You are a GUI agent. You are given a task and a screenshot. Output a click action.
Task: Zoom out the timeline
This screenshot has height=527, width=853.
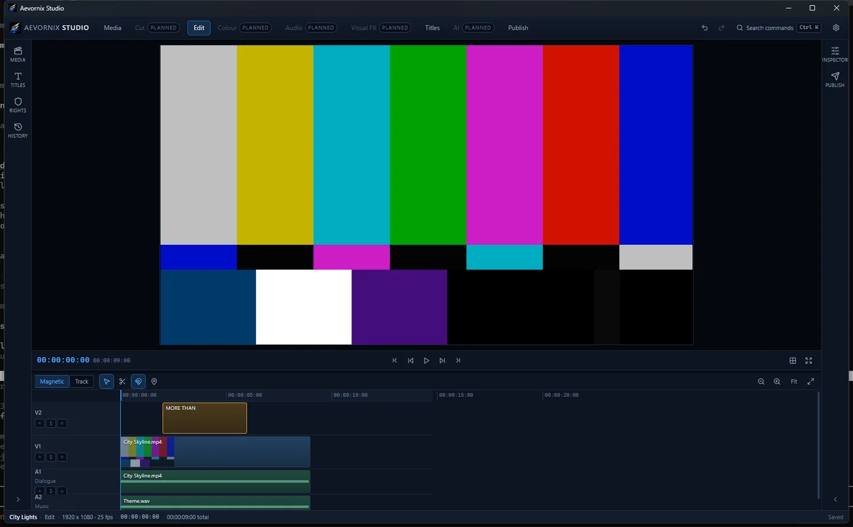(761, 382)
